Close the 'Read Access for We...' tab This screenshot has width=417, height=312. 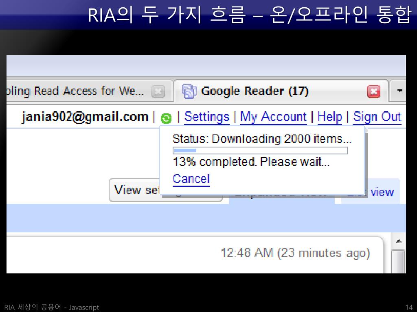click(158, 91)
